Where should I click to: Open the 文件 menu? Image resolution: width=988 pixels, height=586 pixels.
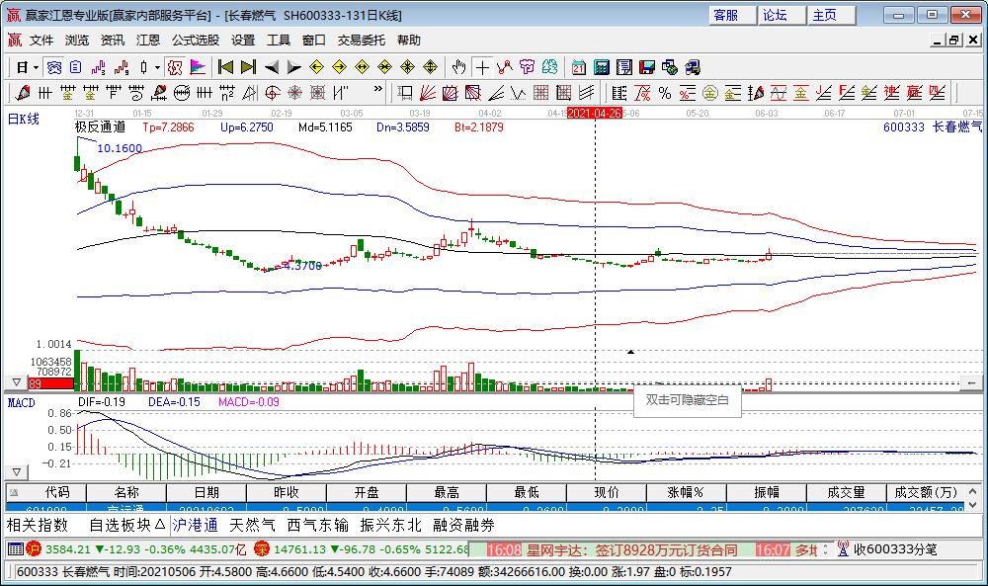[x=41, y=41]
